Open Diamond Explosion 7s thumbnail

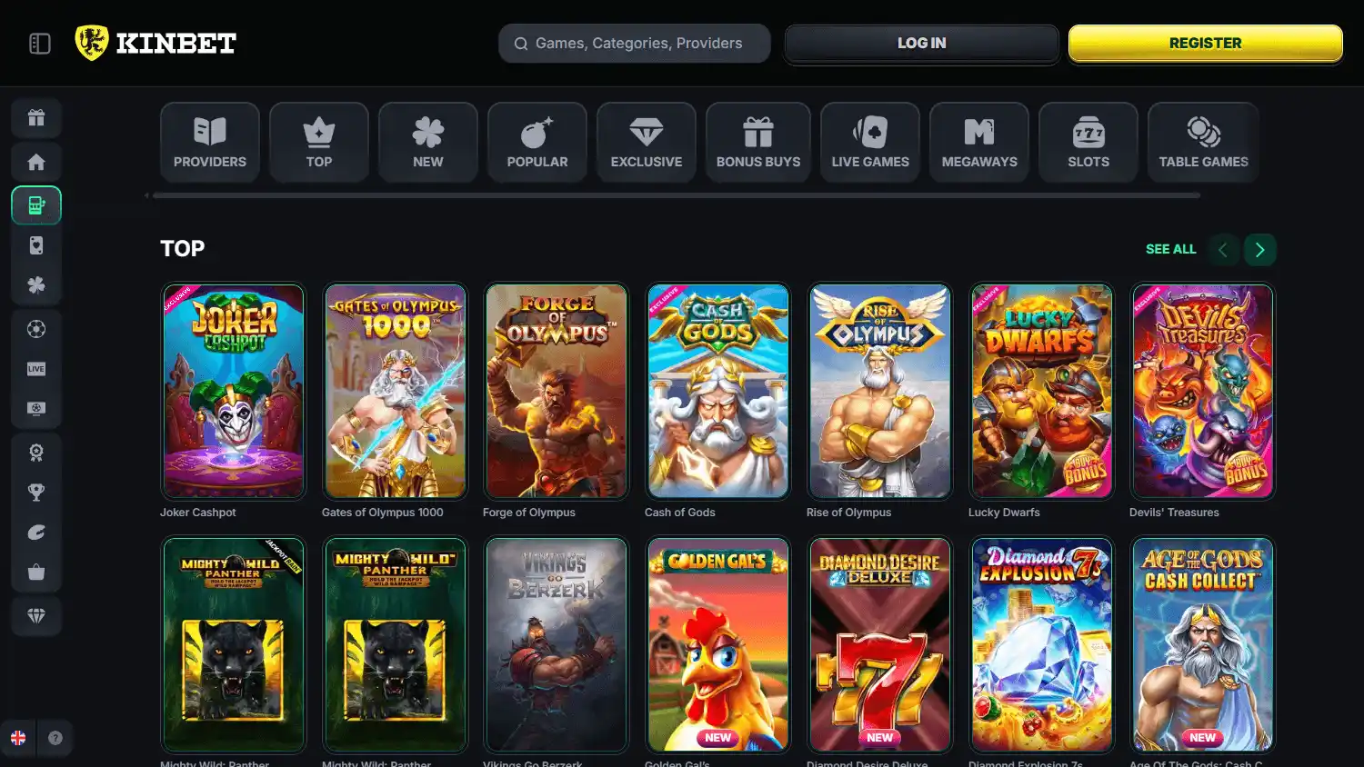[x=1042, y=644]
